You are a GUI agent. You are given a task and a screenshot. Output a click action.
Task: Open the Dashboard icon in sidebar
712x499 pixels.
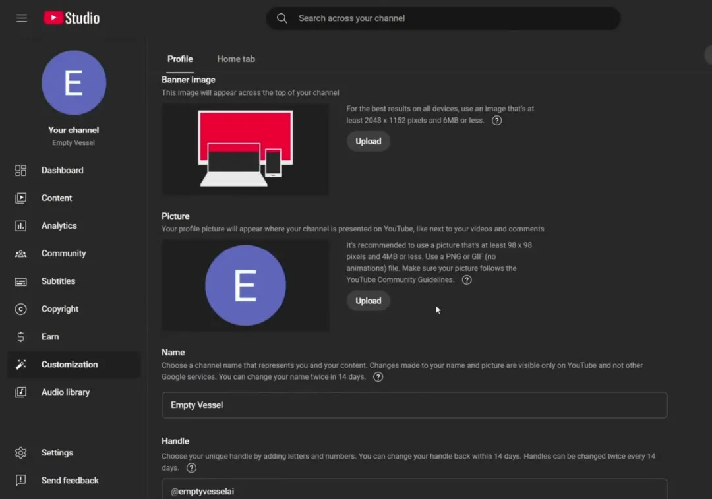pos(21,171)
